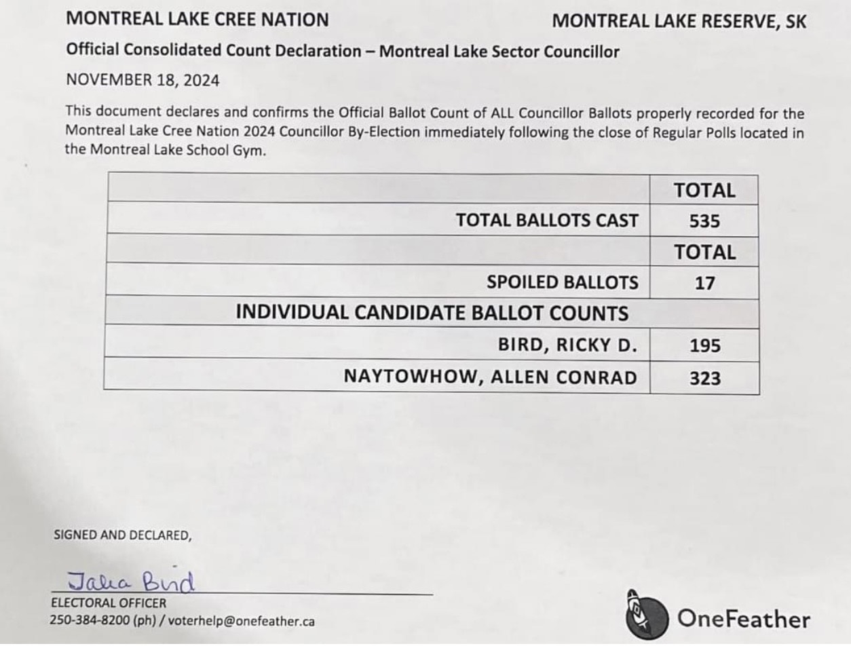851x646 pixels.
Task: Click the Montreal Lake Reserve, SK heading
Action: coord(679,21)
